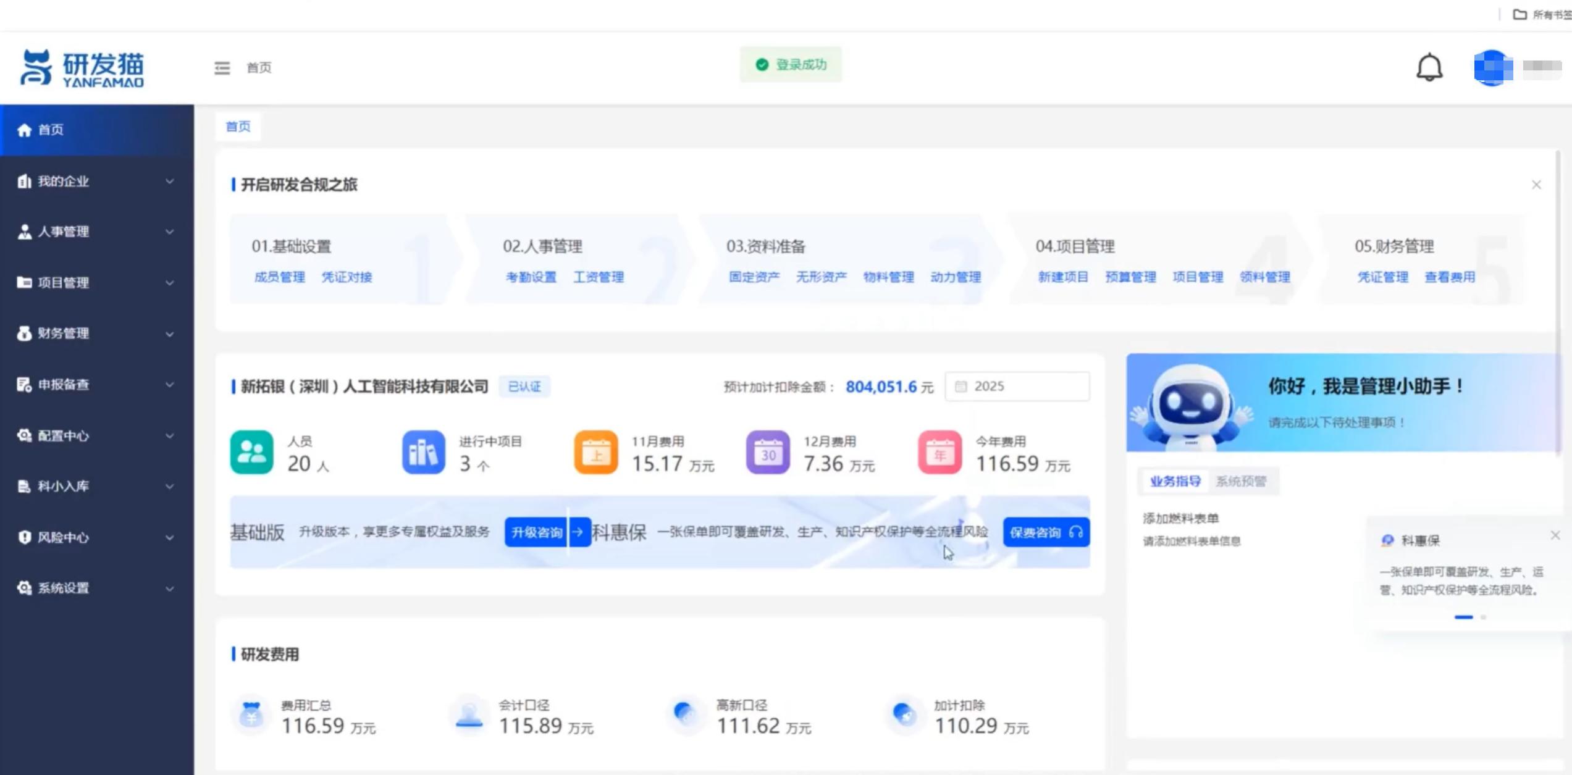Image resolution: width=1572 pixels, height=775 pixels.
Task: Expand 我的企业 menu chevron
Action: point(169,182)
